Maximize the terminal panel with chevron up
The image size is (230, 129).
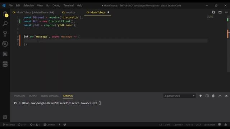point(220,96)
